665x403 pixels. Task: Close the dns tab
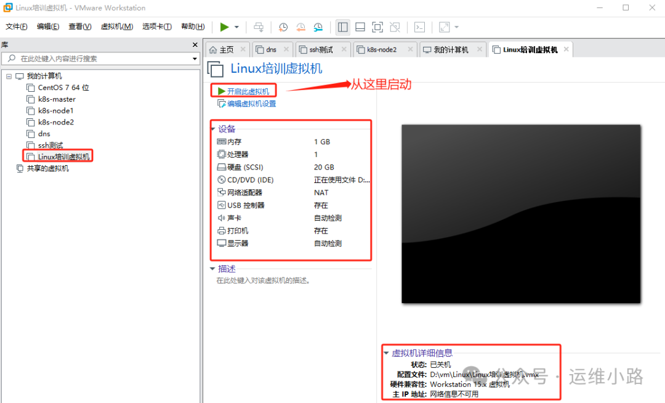[x=286, y=49]
